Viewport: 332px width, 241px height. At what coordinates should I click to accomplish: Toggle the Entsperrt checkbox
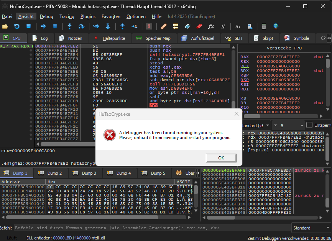tap(309, 125)
